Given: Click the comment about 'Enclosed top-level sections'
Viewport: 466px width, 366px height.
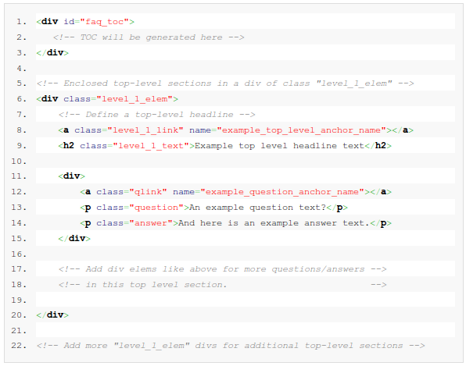Looking at the screenshot, I should coord(225,84).
